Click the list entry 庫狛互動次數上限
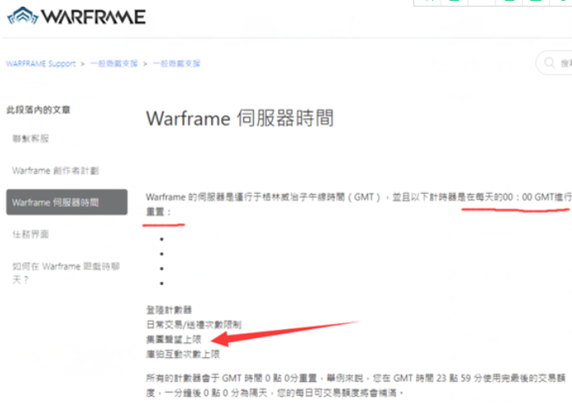The image size is (572, 409). point(182,354)
